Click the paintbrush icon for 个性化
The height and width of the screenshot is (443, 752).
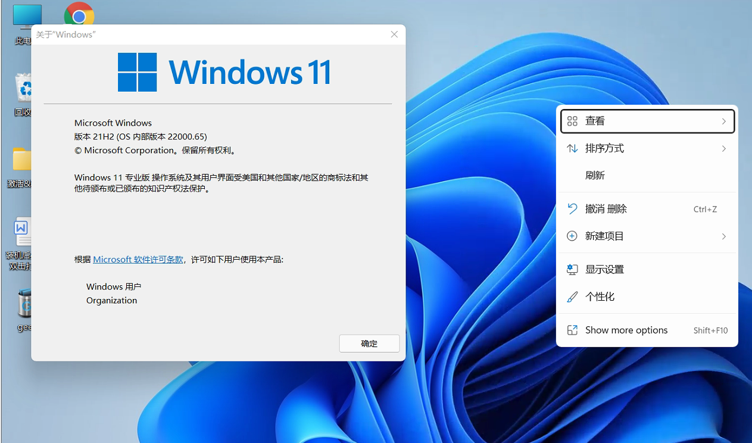[x=572, y=297]
